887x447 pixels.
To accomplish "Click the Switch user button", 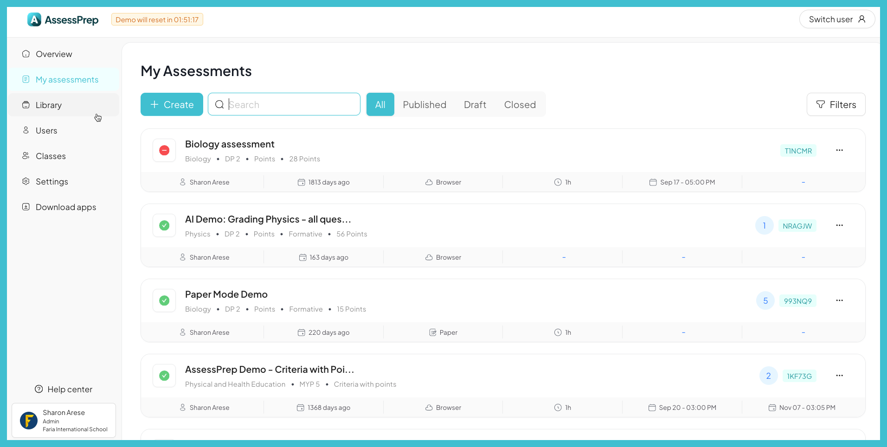I will pyautogui.click(x=837, y=19).
